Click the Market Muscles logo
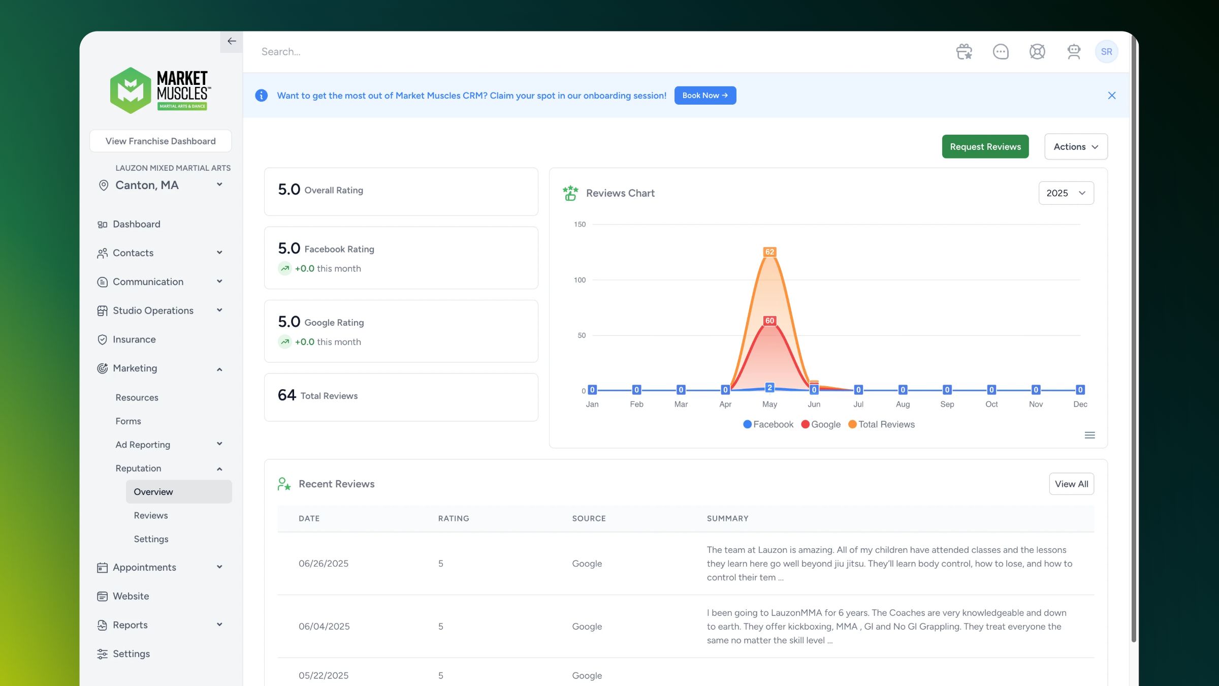This screenshot has height=686, width=1219. [161, 90]
